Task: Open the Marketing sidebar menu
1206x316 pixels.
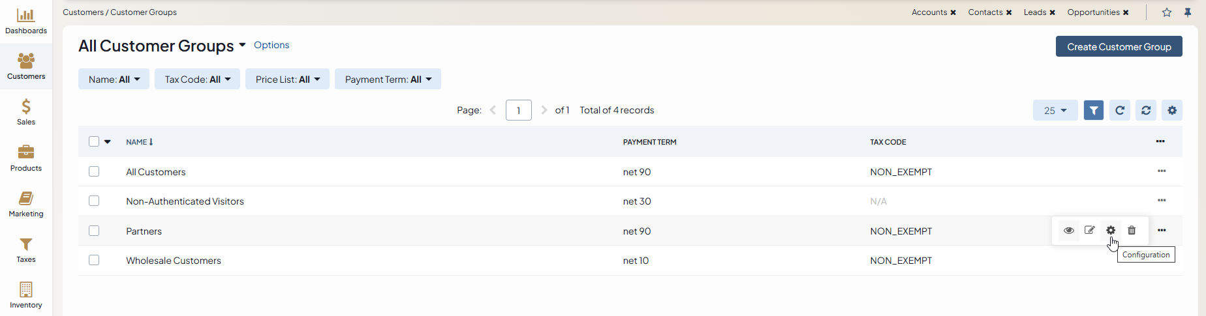Action: tap(26, 204)
